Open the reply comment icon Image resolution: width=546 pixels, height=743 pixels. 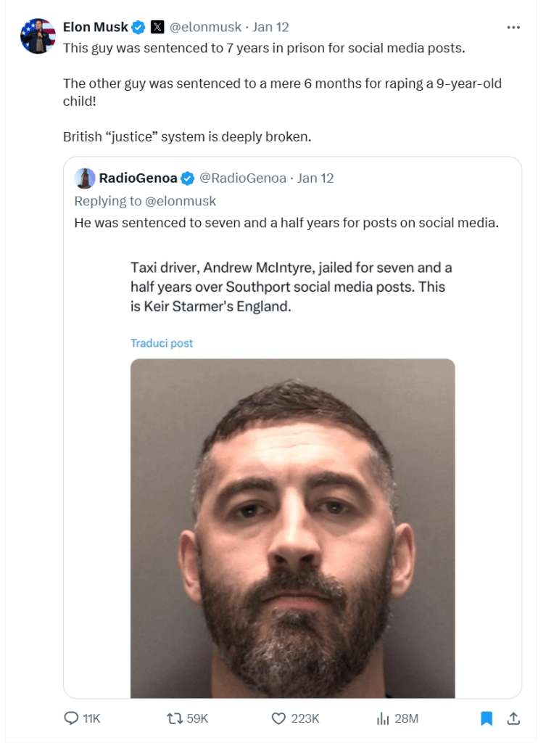pos(71,718)
